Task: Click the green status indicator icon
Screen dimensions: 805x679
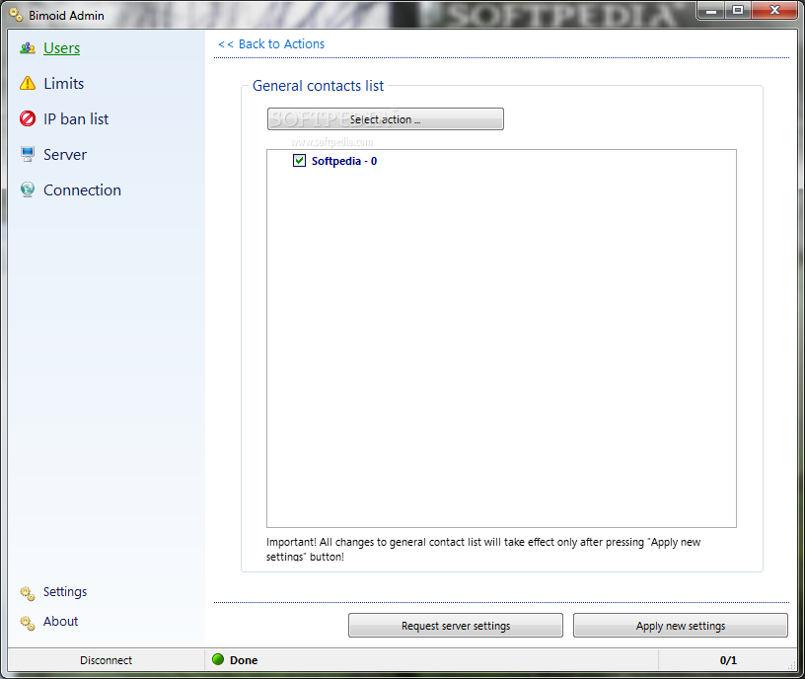Action: coord(218,659)
